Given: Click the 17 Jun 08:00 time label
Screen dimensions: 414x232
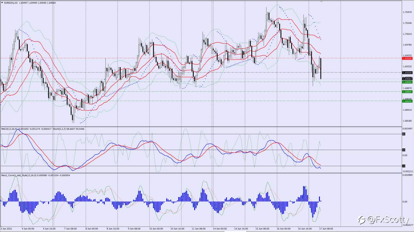Looking at the screenshot, I should (x=326, y=229).
